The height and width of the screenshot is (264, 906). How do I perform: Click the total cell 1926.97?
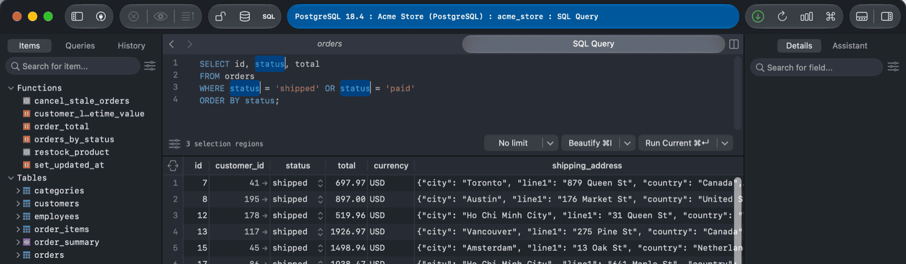click(348, 232)
